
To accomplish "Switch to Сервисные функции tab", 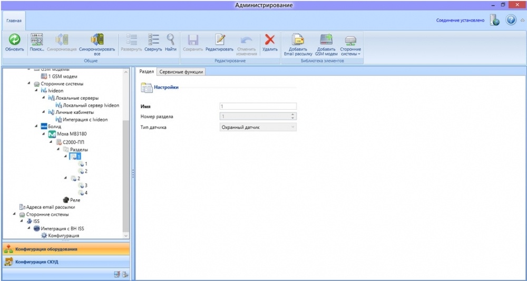I will (x=181, y=72).
